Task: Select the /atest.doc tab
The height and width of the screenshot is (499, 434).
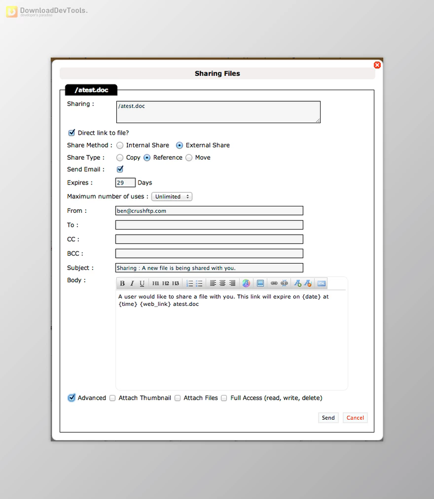Action: click(x=91, y=90)
